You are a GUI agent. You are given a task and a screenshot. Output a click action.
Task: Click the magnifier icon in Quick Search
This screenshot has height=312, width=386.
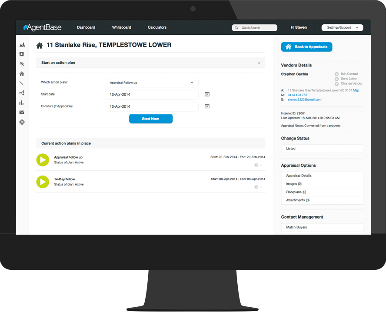tap(236, 28)
